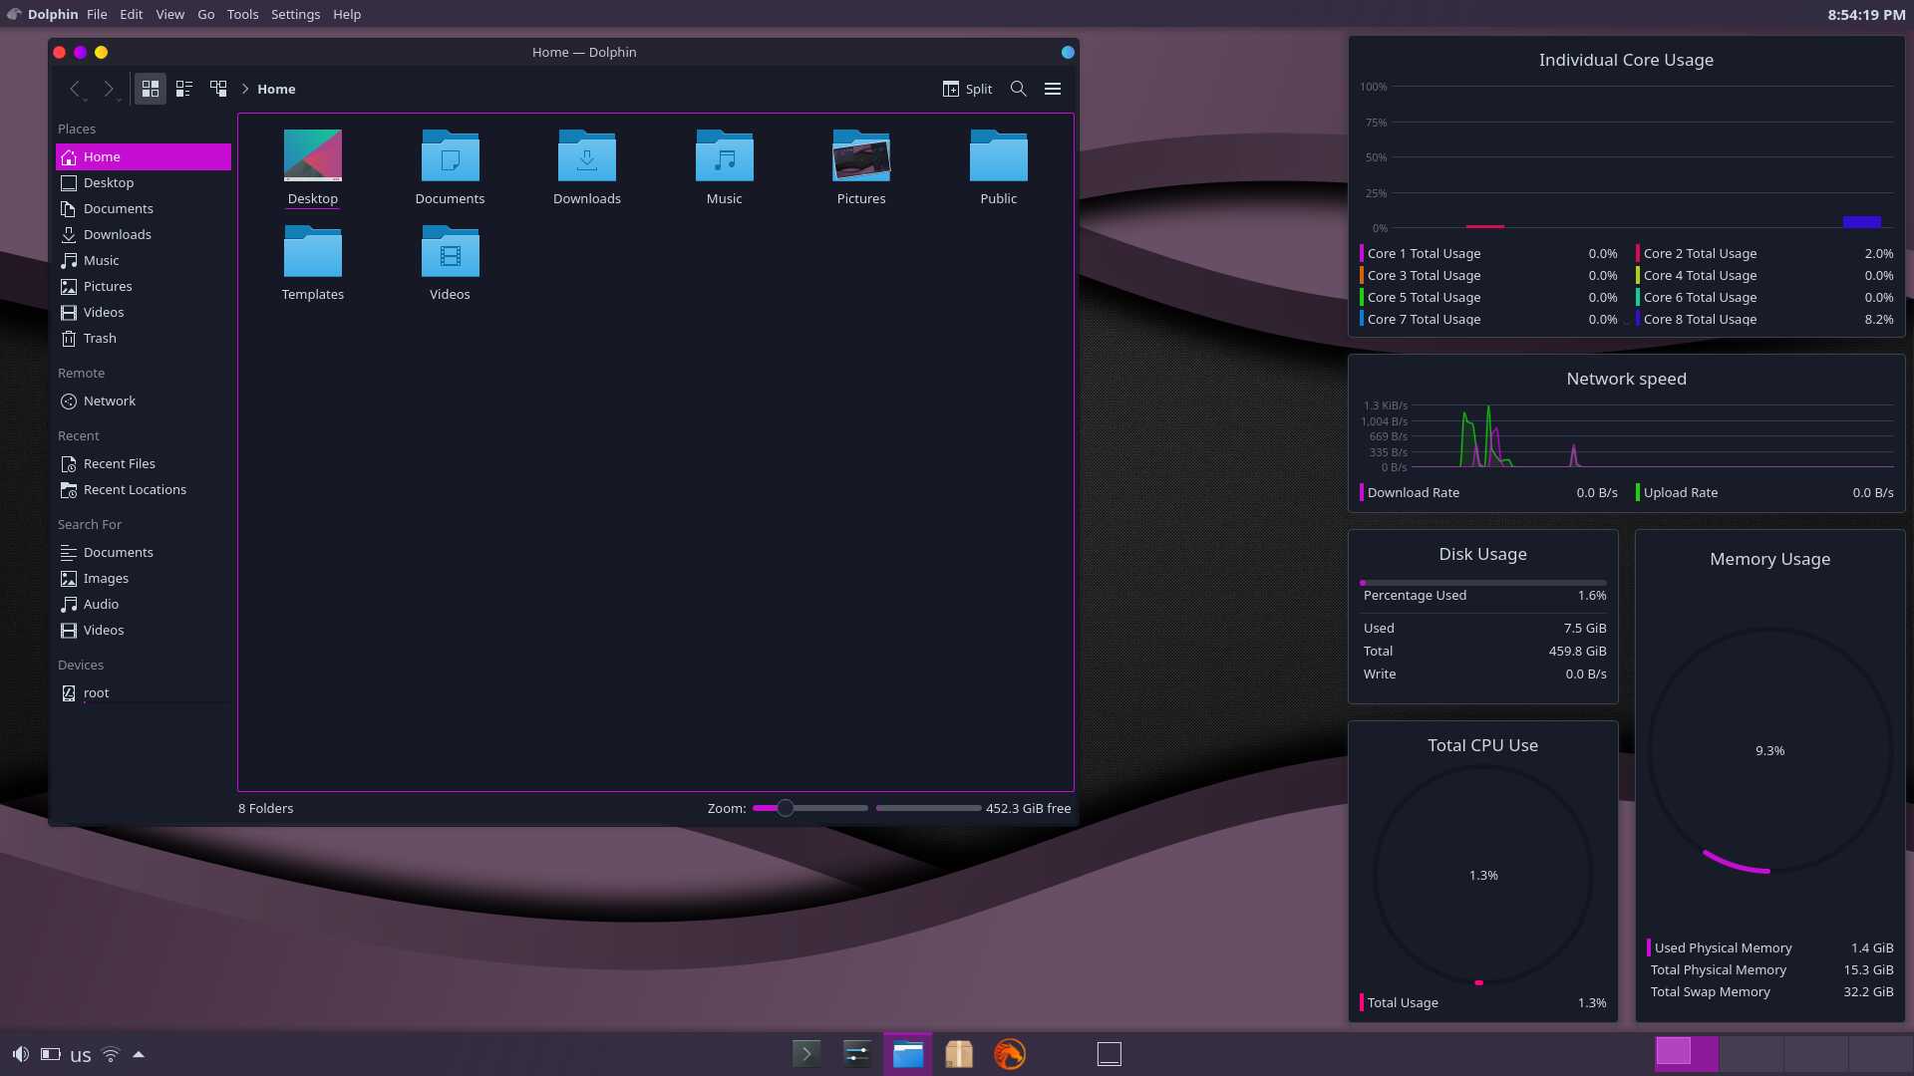Switch to Icons view mode
The height and width of the screenshot is (1076, 1914).
pyautogui.click(x=151, y=89)
